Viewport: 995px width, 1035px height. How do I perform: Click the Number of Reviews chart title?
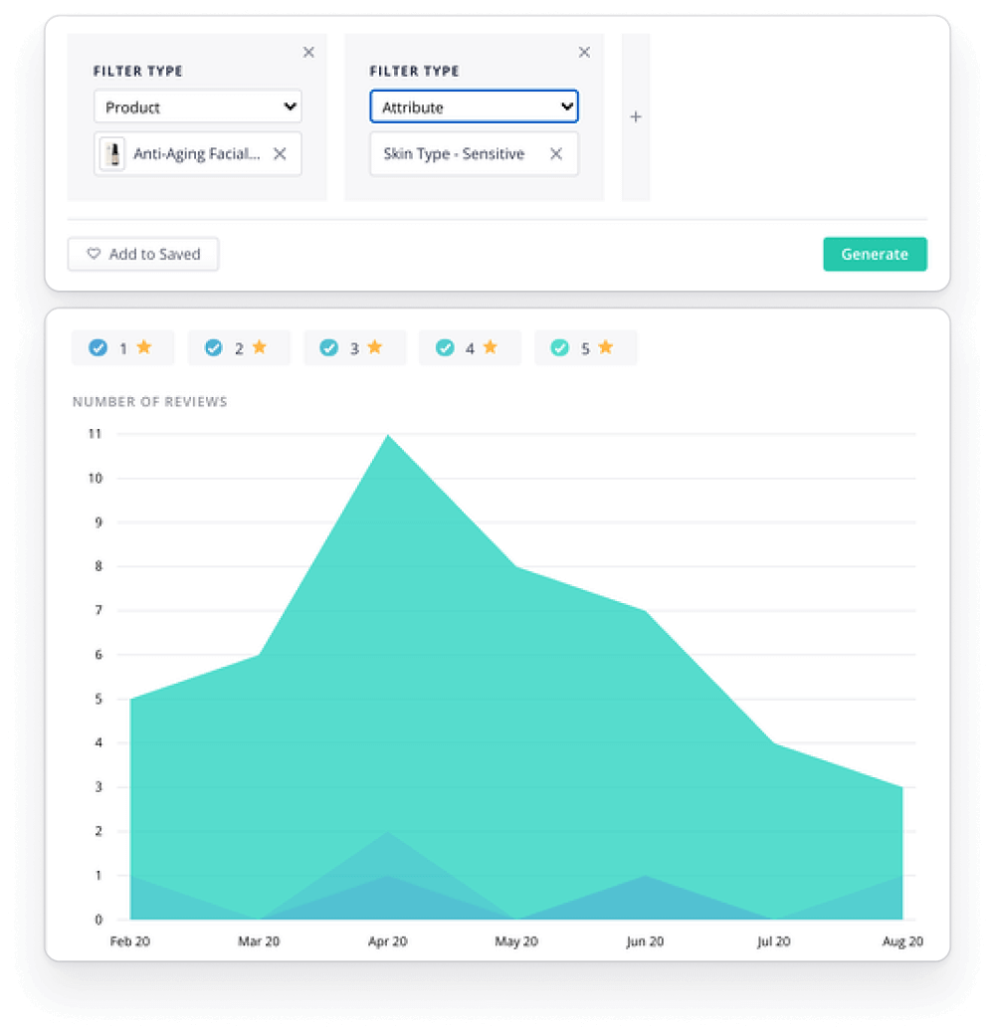(150, 402)
